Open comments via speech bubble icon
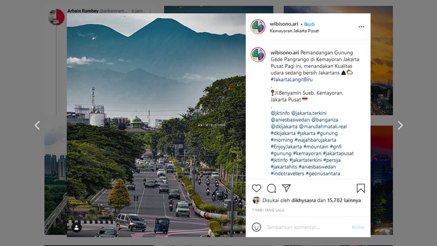 [x=271, y=188]
